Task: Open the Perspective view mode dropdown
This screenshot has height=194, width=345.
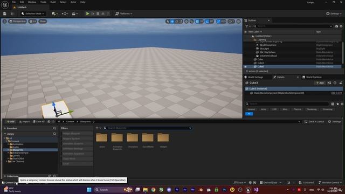Action: pos(17,22)
